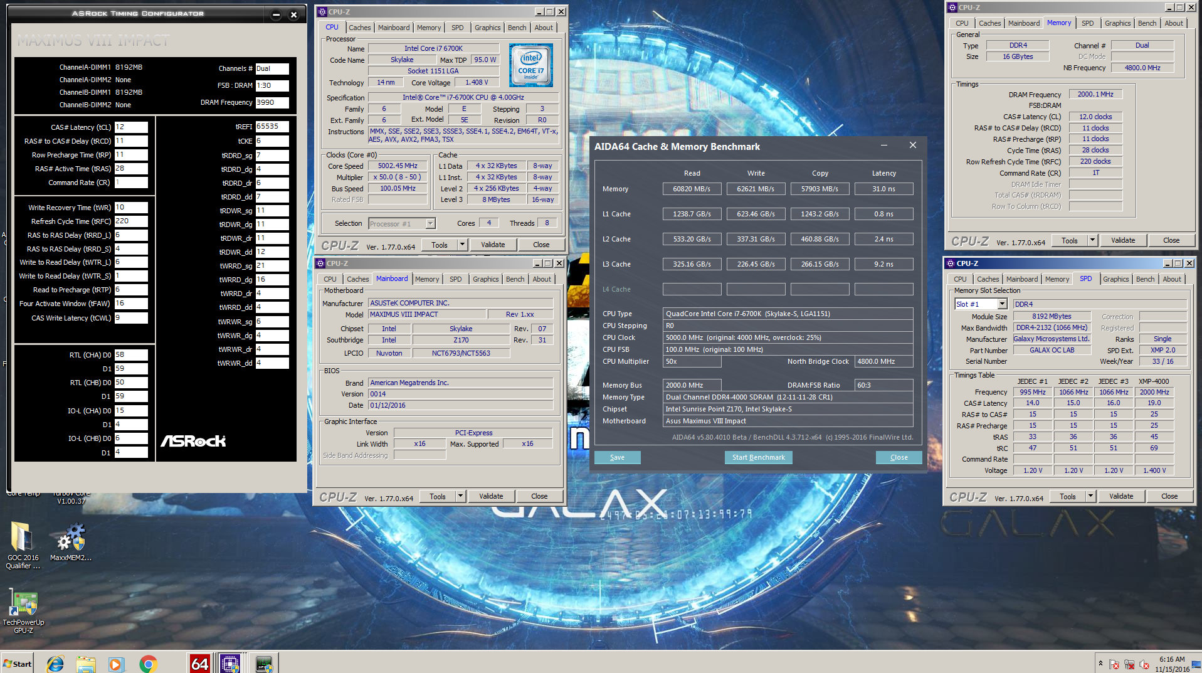This screenshot has width=1202, height=673.
Task: Close the ASRock Timing Configurator window
Action: [293, 14]
